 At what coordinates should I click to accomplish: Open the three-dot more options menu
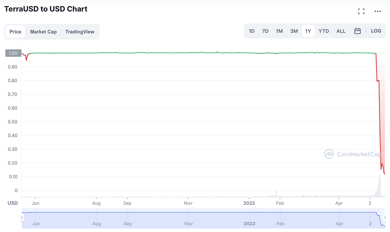tap(378, 11)
